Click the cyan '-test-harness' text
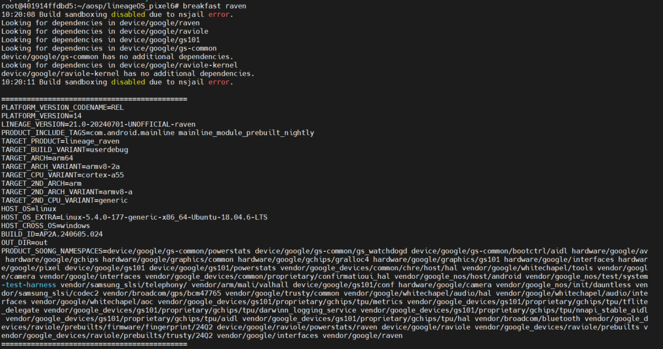 [x=29, y=285]
